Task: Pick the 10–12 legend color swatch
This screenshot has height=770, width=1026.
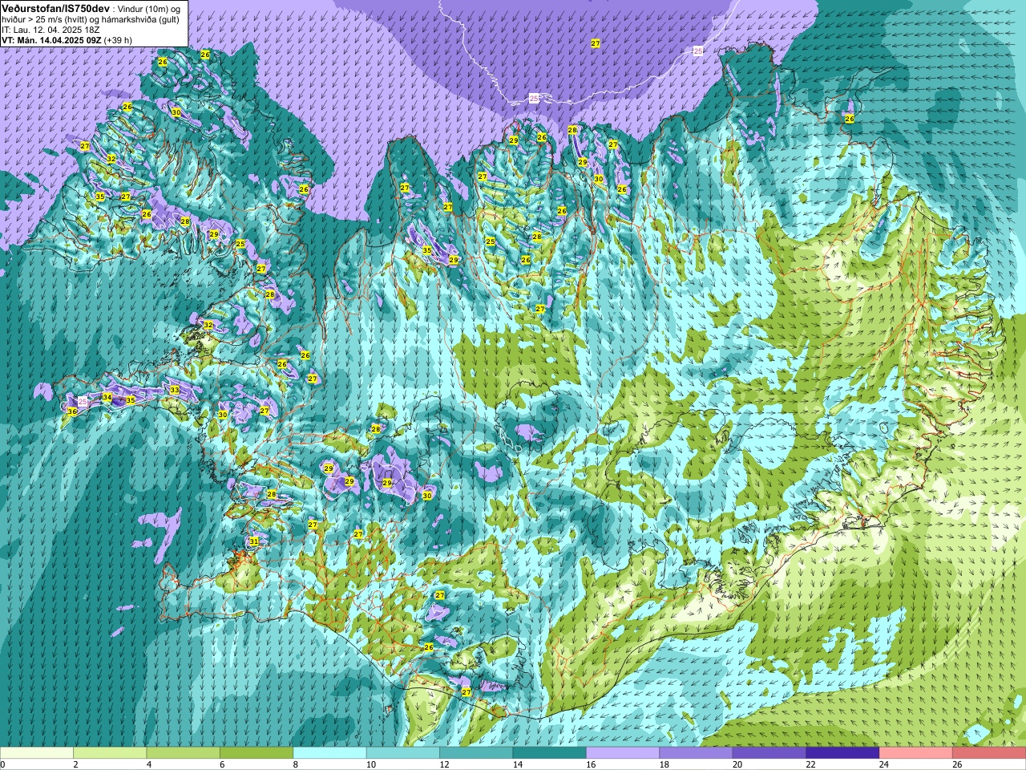Action: 403,753
